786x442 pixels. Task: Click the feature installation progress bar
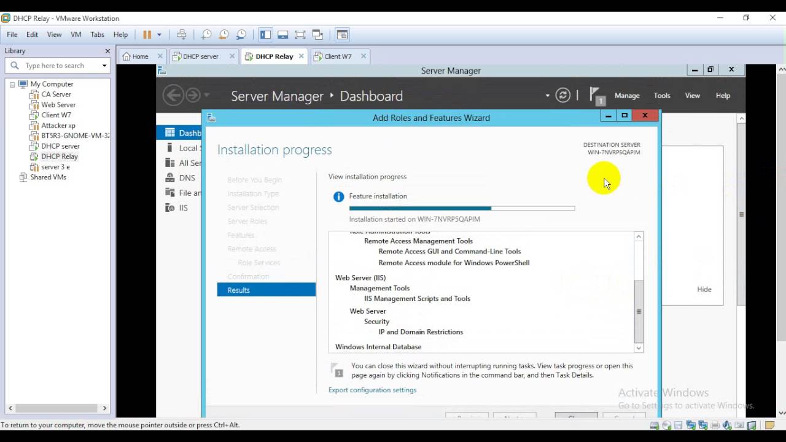pos(462,208)
